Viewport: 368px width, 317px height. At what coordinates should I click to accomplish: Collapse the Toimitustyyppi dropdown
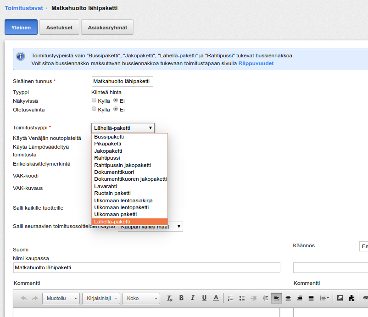coord(123,128)
